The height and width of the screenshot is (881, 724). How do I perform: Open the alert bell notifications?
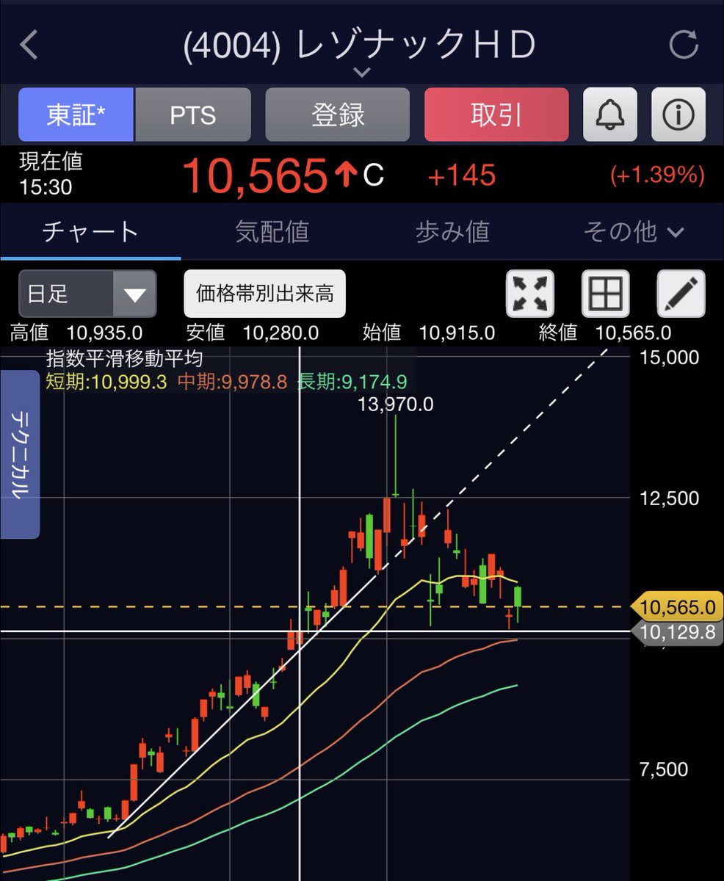click(x=610, y=115)
